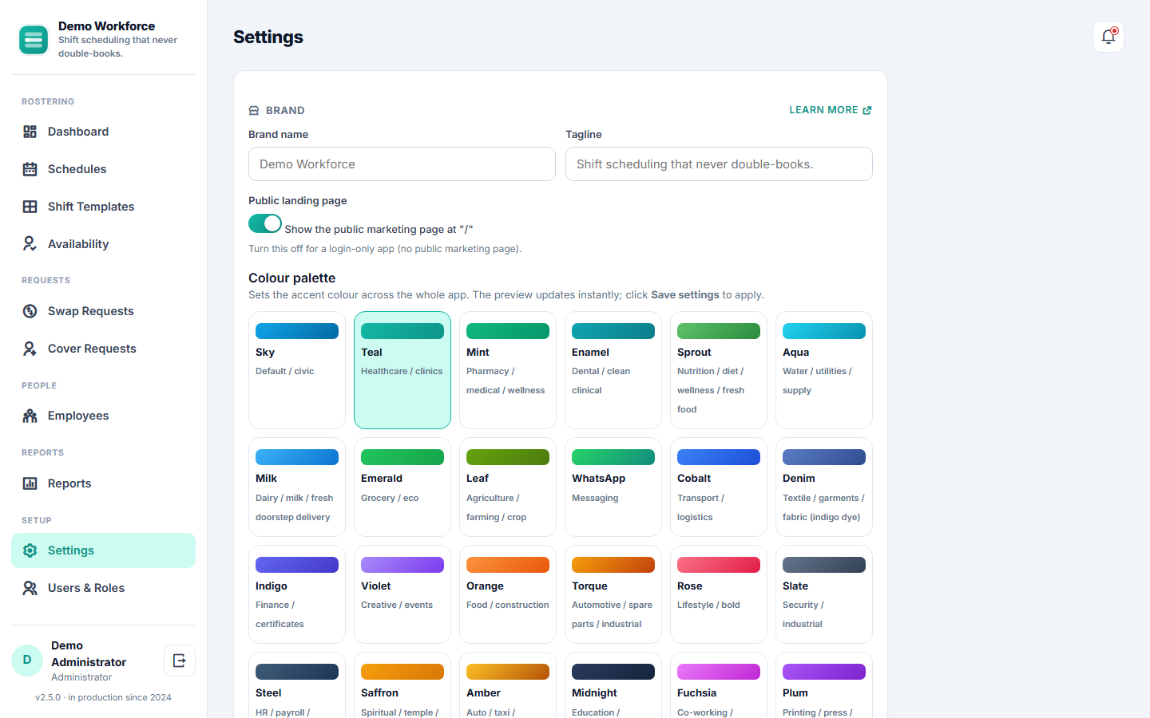
Task: Click the Settings gear icon
Action: point(30,550)
